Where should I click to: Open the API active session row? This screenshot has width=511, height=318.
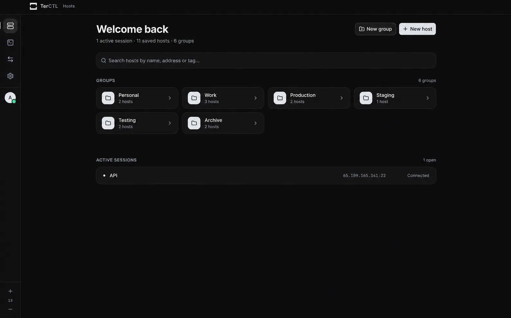pos(266,176)
